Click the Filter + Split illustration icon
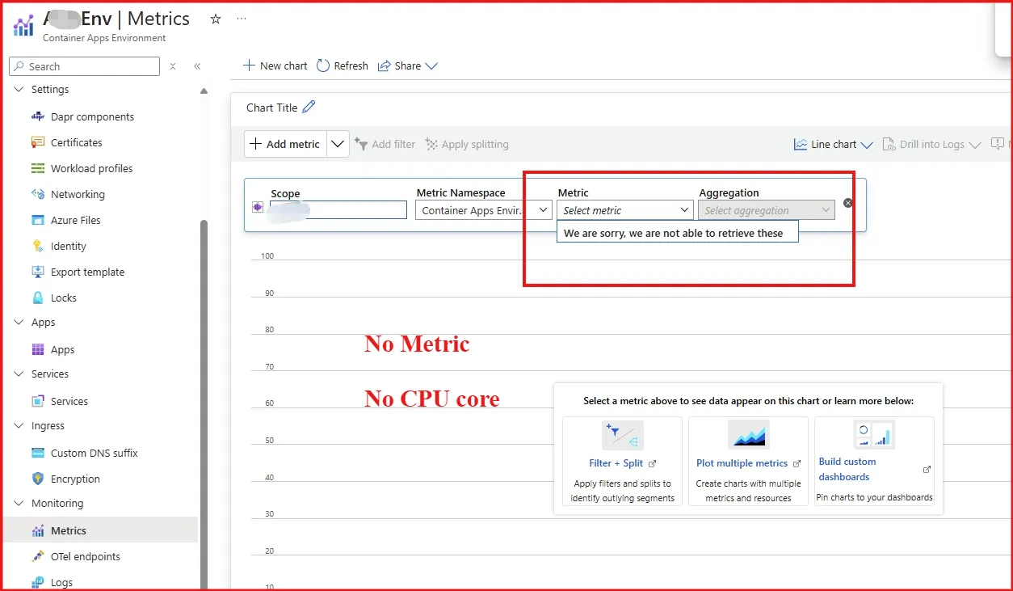The width and height of the screenshot is (1013, 591). pos(623,436)
